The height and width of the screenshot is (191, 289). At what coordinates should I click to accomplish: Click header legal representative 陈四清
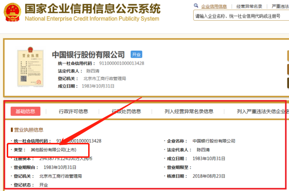click(x=93, y=71)
